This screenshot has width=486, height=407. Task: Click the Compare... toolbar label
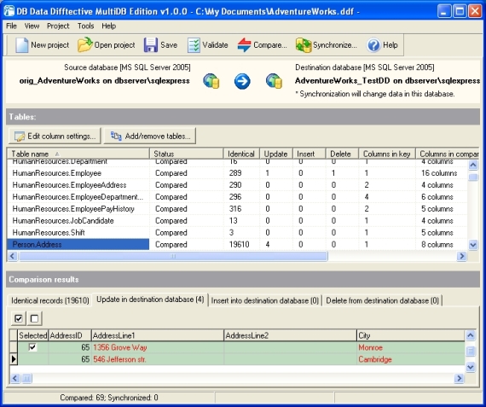point(270,45)
